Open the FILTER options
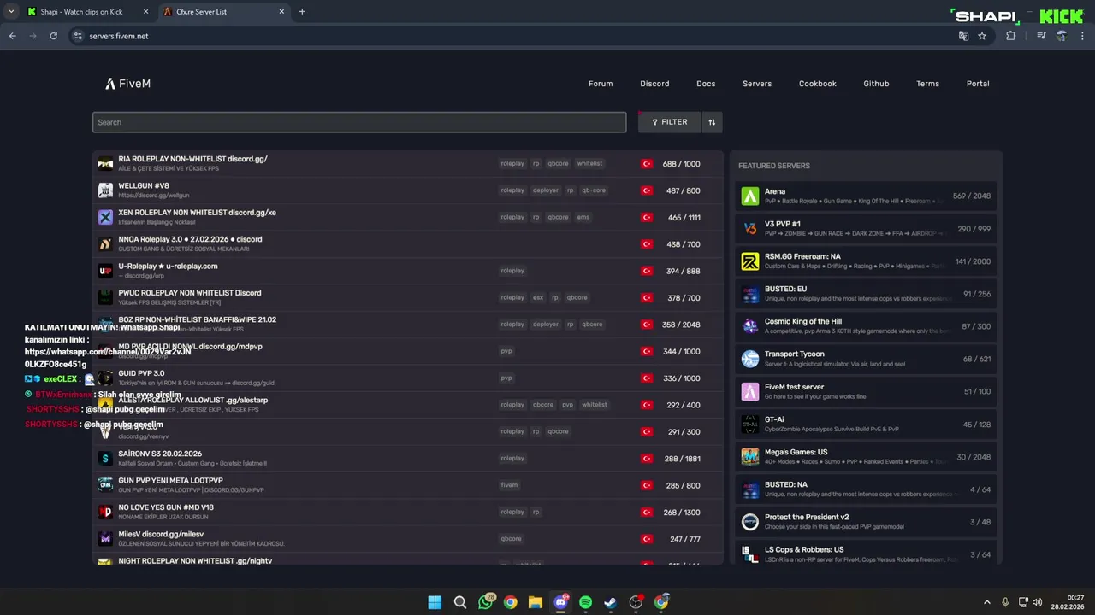1095x615 pixels. tap(669, 122)
